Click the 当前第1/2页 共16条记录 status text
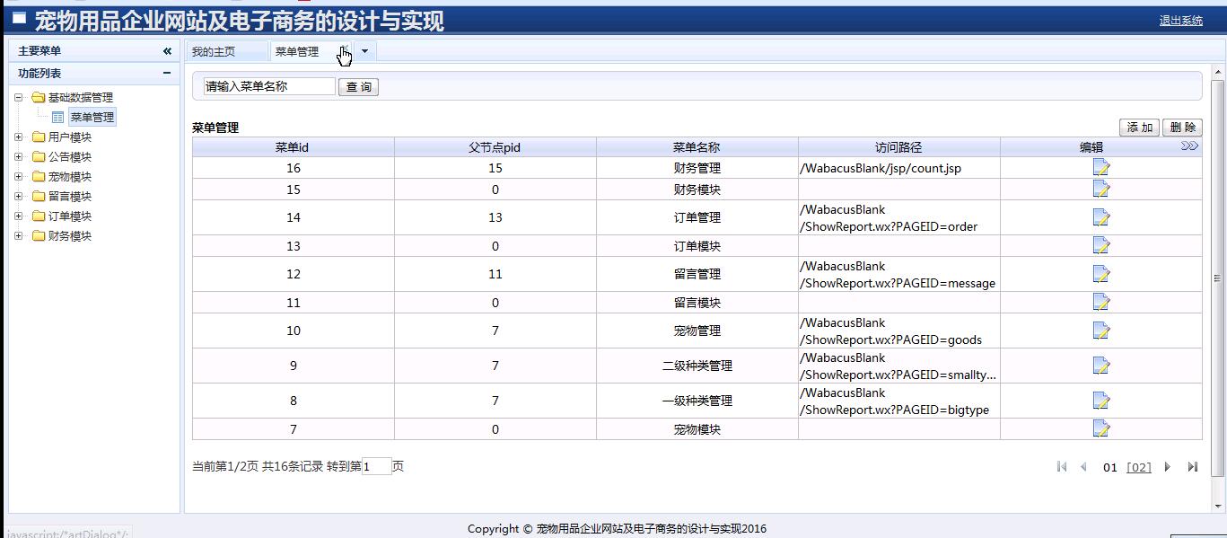 coord(258,466)
